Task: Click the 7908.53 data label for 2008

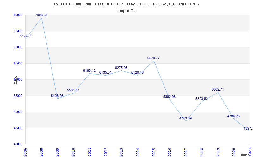Action: [41, 15]
